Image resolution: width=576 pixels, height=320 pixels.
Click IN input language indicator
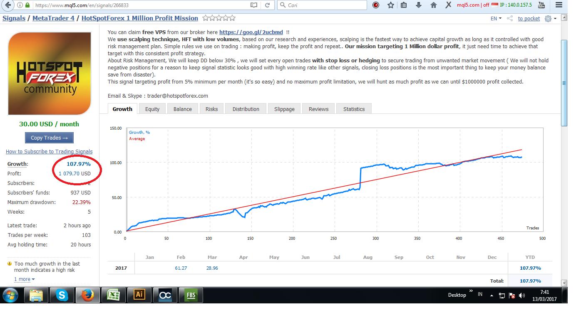point(480,294)
